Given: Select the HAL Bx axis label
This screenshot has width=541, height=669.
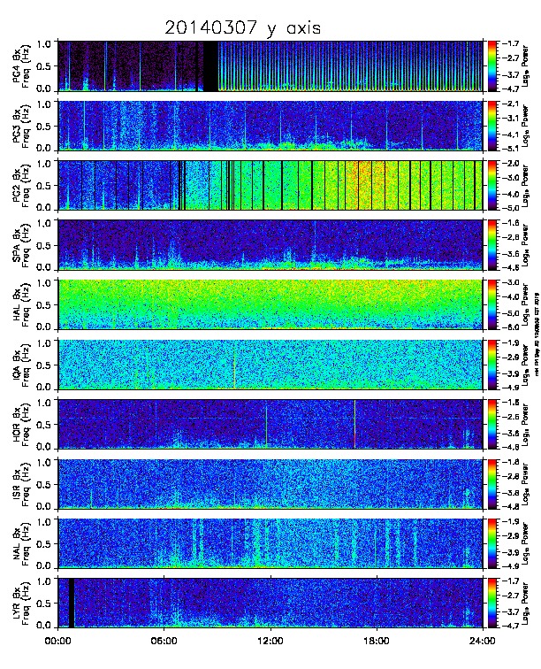Looking at the screenshot, I should [x=17, y=304].
